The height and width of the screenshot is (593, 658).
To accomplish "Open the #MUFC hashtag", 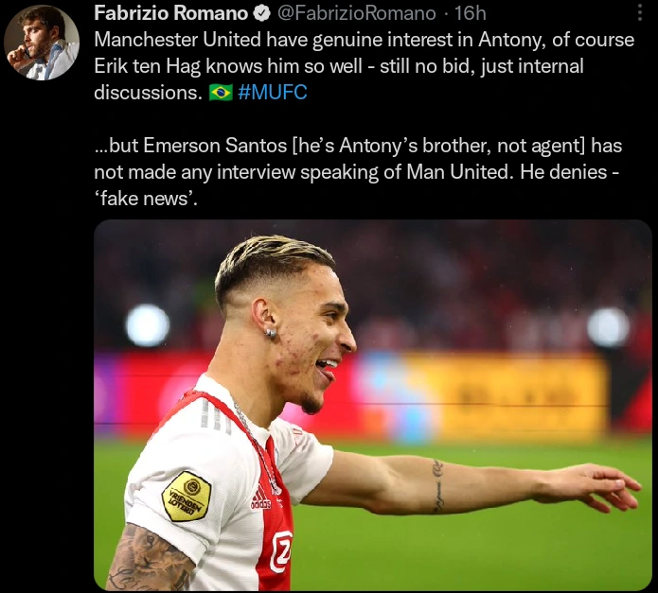I will pyautogui.click(x=273, y=92).
